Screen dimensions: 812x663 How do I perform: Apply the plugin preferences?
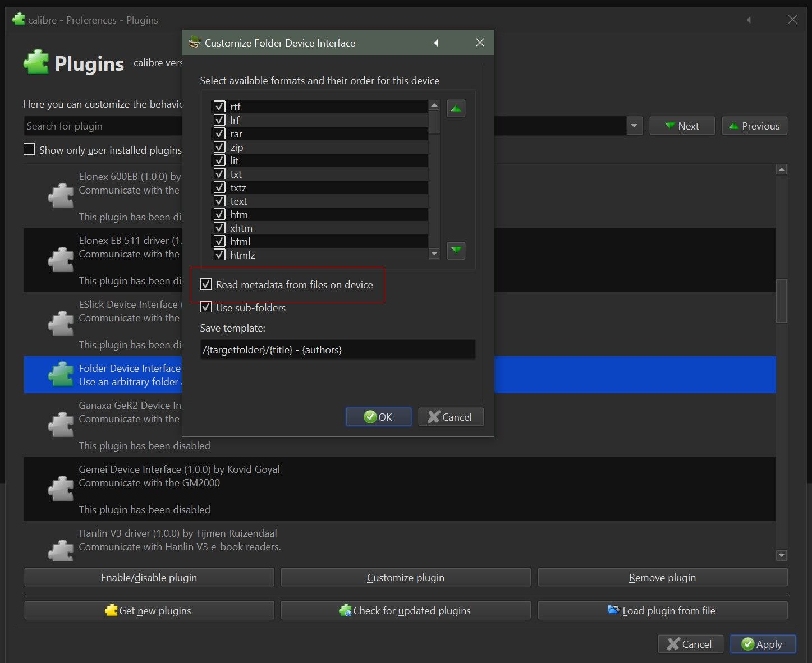click(763, 644)
